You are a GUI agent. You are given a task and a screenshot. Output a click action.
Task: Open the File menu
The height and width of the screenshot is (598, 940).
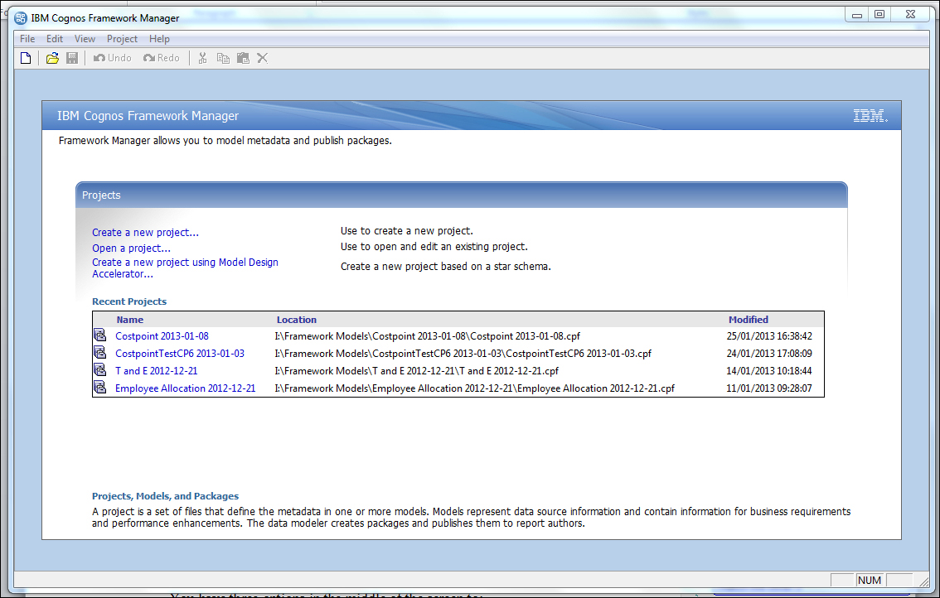pos(27,39)
